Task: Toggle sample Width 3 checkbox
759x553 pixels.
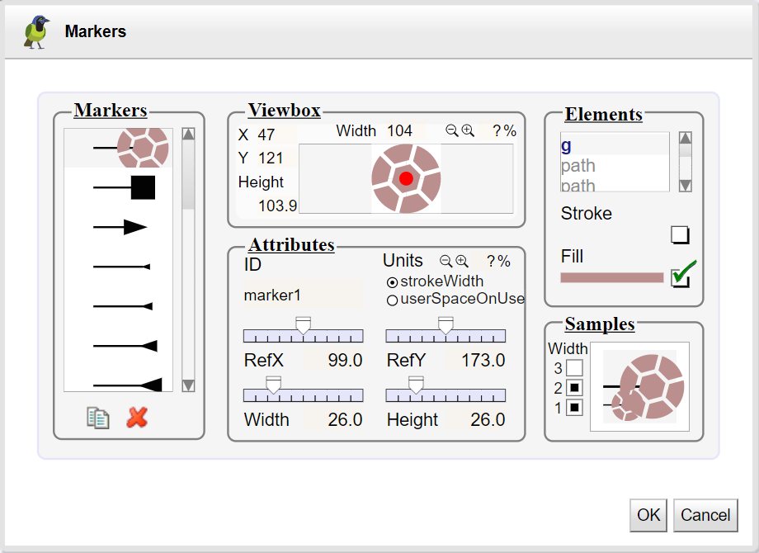Action: 574,368
